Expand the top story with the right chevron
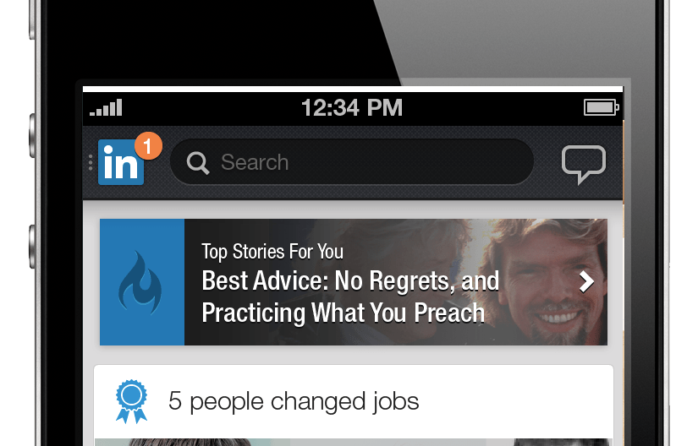 (x=586, y=281)
